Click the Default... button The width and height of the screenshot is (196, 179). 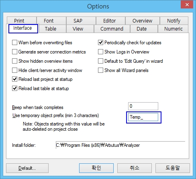27,168
